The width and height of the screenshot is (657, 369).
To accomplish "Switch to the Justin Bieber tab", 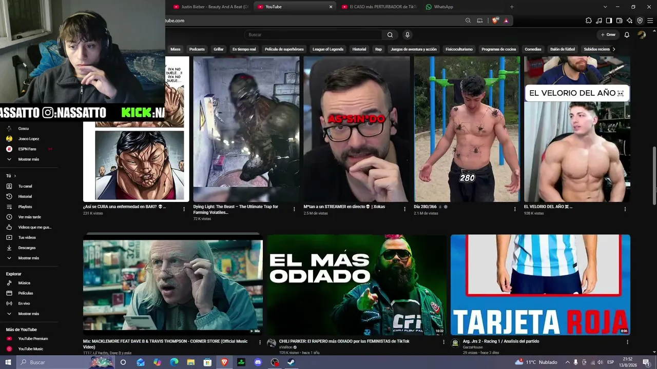I will pos(210,7).
